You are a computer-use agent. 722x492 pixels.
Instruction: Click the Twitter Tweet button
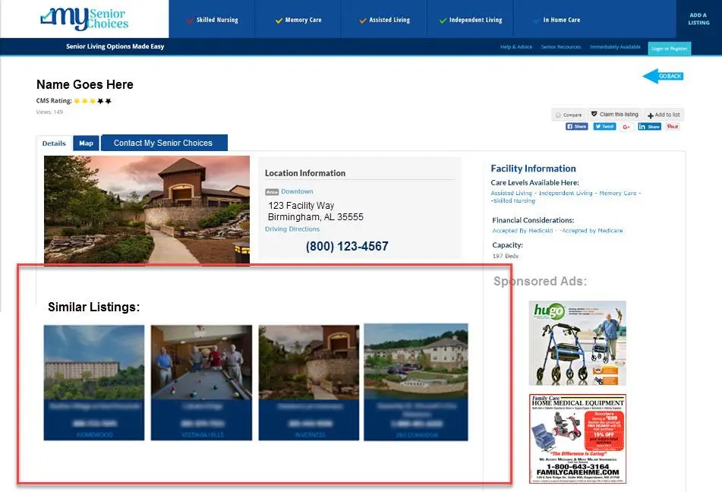click(604, 127)
